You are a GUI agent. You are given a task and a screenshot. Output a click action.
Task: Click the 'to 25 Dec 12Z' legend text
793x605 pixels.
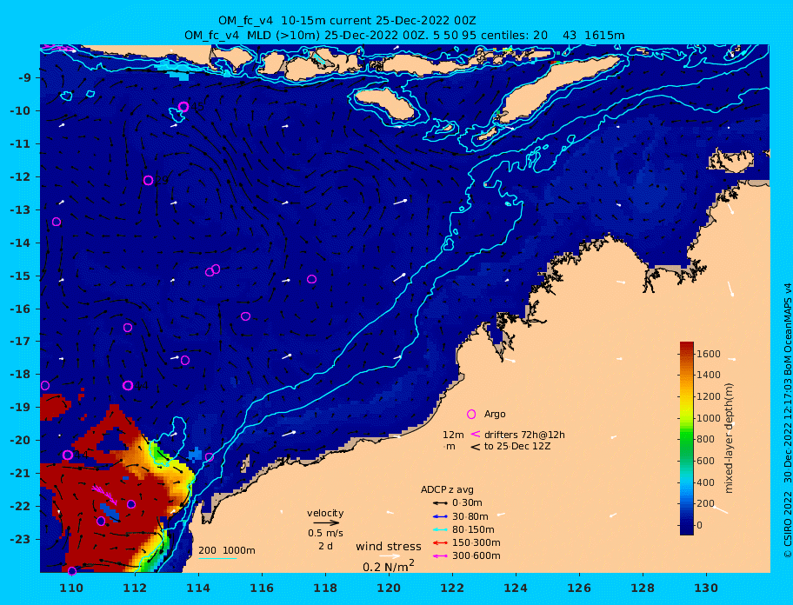(x=517, y=446)
